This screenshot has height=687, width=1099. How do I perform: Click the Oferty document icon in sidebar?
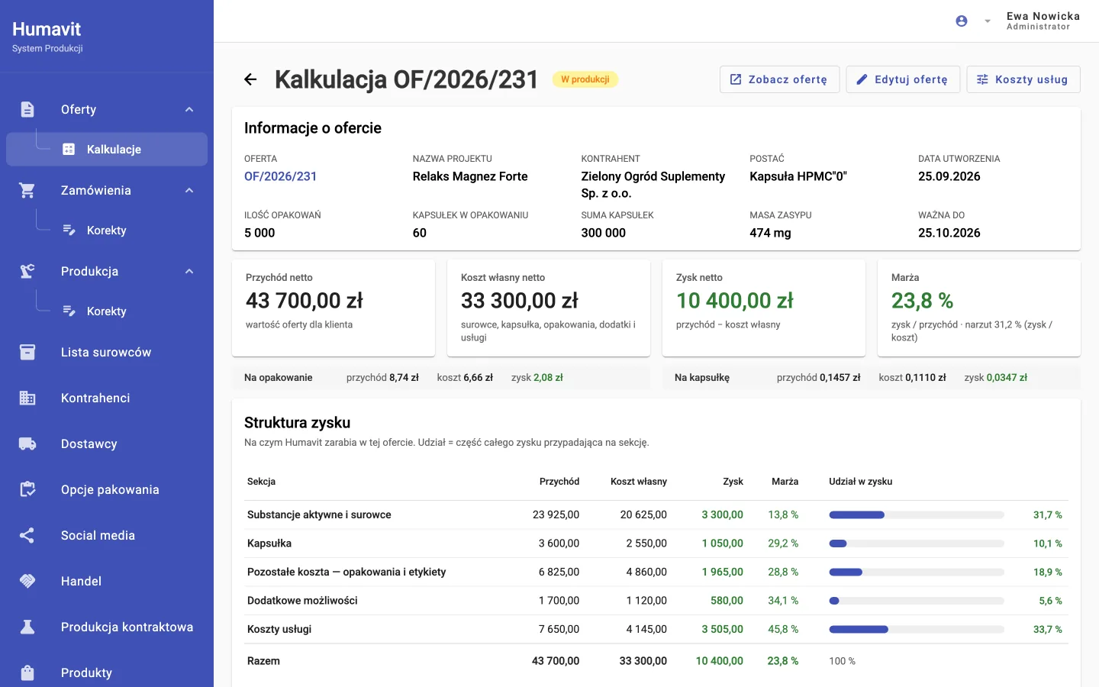pos(27,109)
